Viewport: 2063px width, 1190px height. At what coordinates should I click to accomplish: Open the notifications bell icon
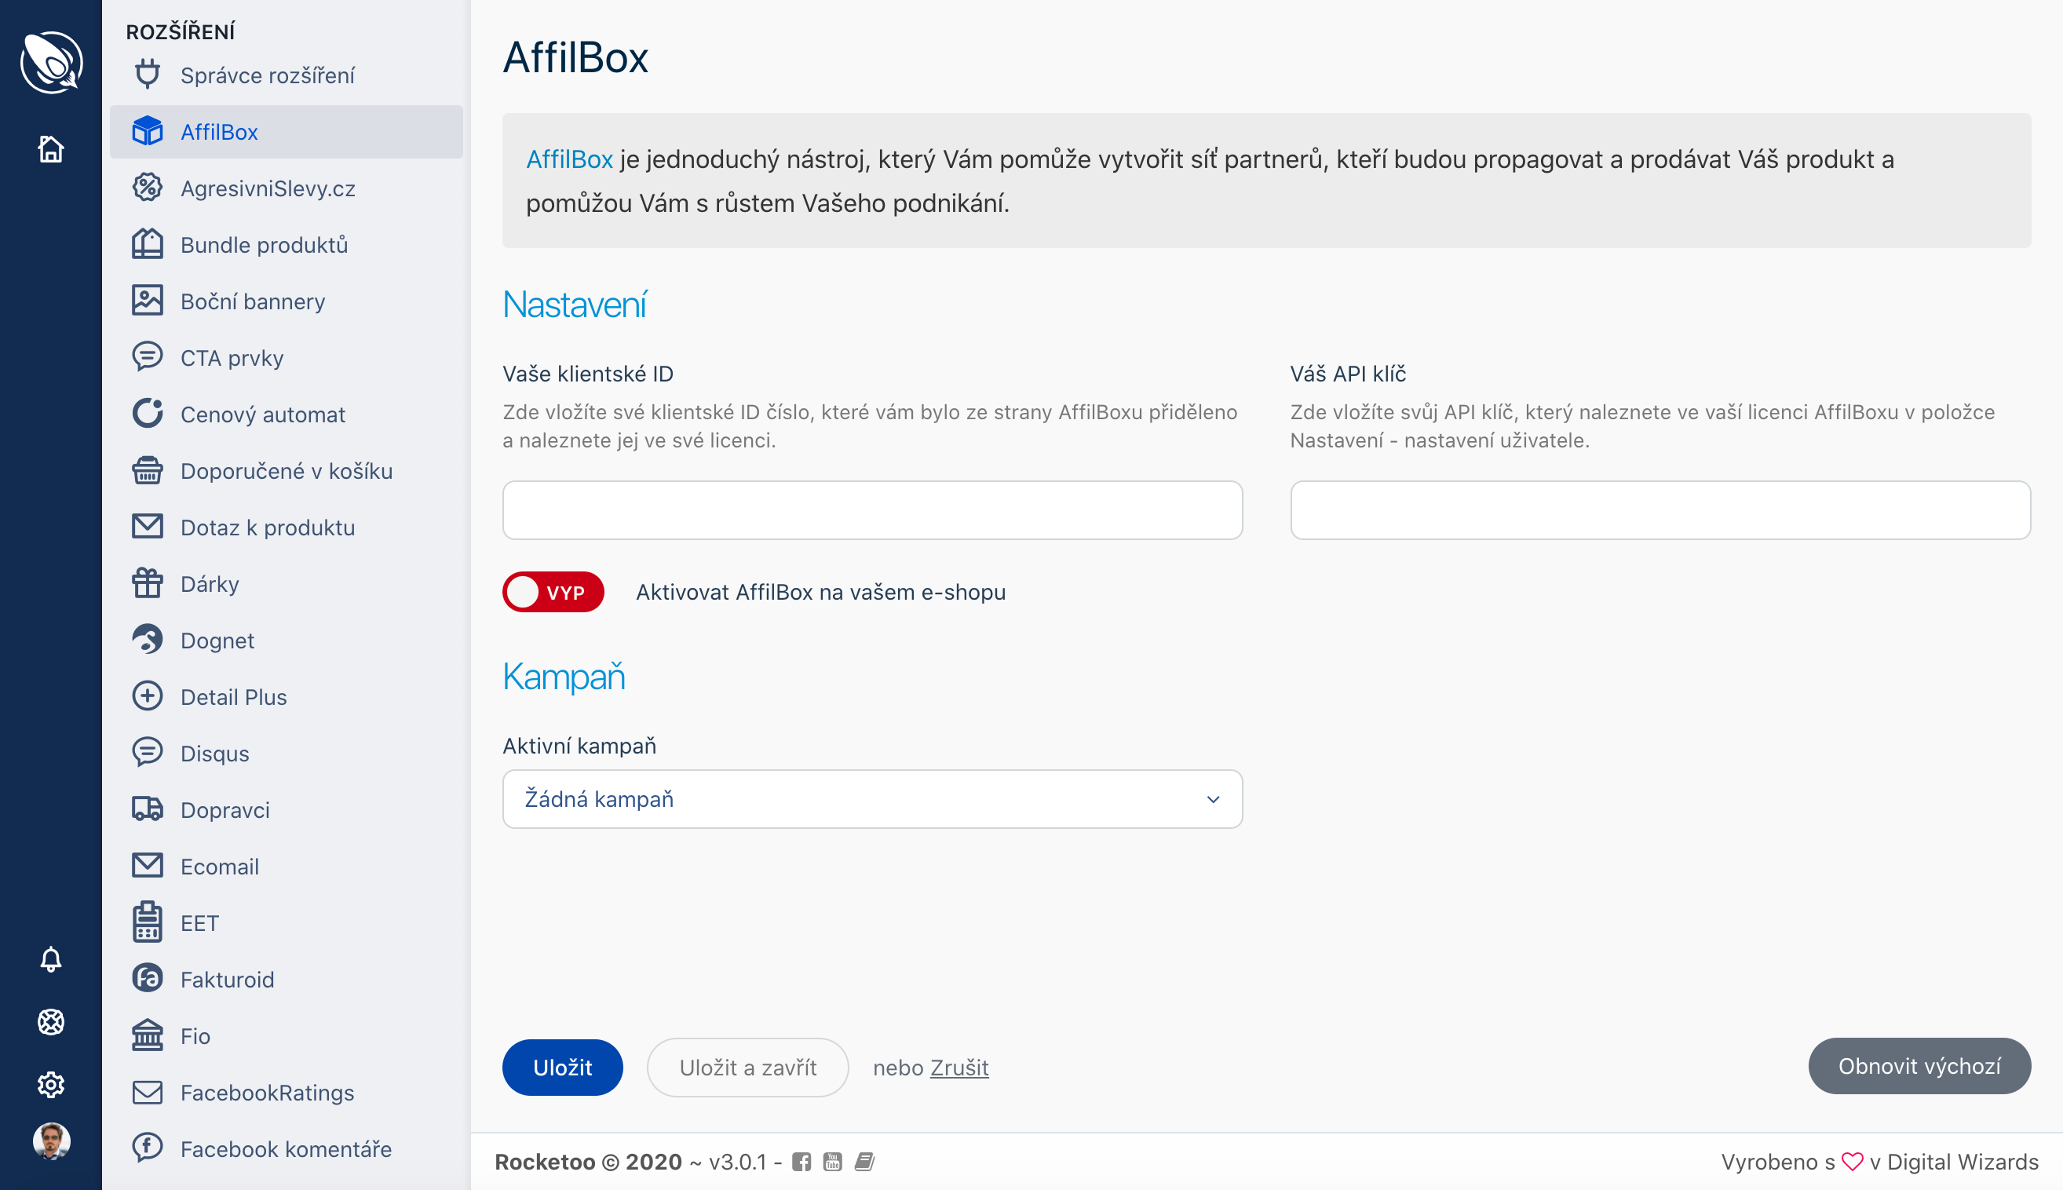[x=51, y=959]
